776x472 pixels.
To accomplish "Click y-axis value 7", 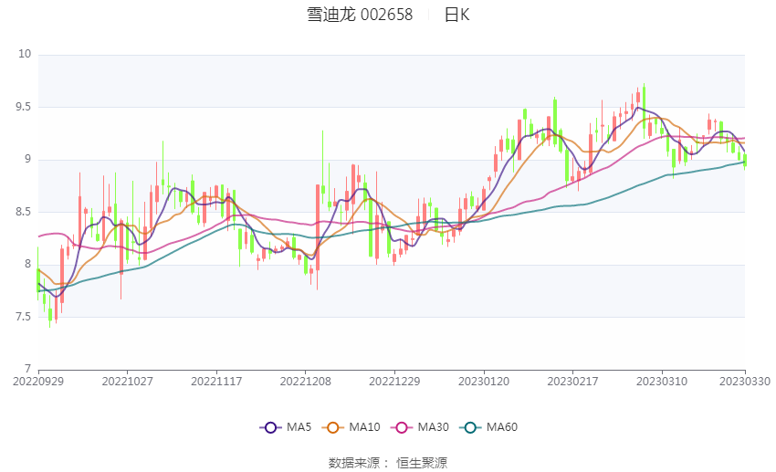I will [28, 369].
